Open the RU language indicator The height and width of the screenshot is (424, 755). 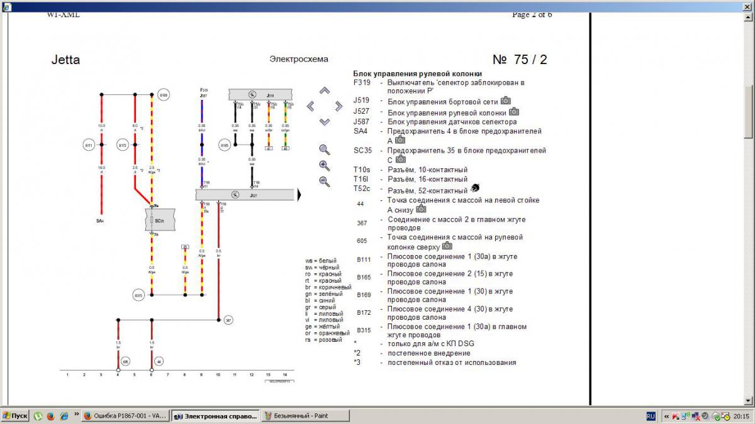pos(651,416)
